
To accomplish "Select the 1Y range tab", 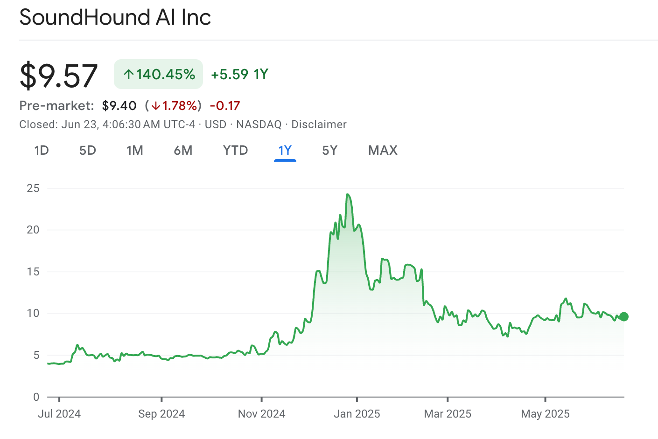I will coord(285,151).
